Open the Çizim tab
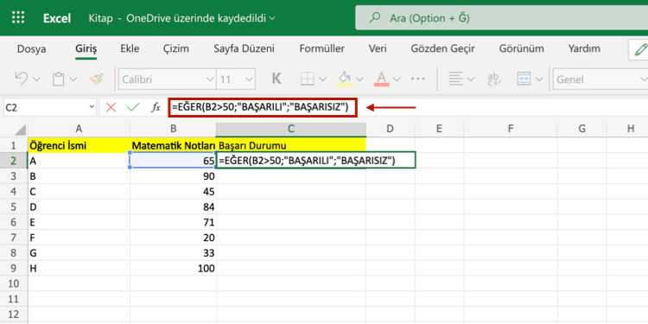This screenshot has width=648, height=324. (176, 48)
